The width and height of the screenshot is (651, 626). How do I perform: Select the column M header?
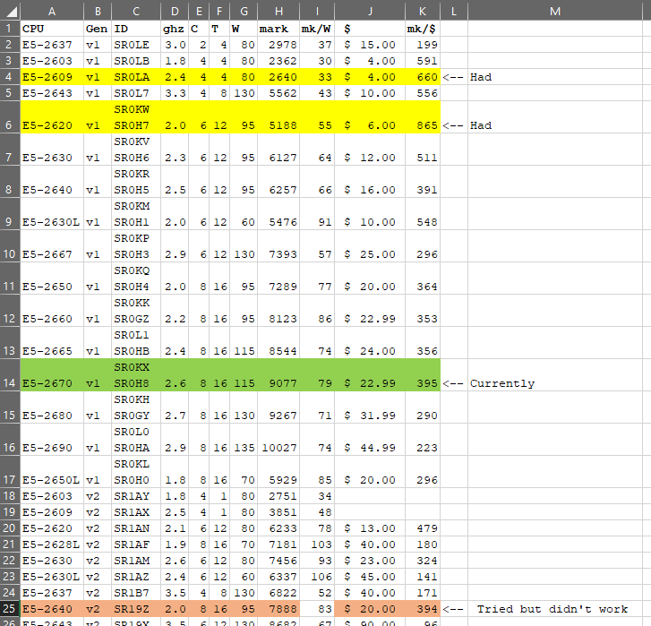pyautogui.click(x=555, y=10)
